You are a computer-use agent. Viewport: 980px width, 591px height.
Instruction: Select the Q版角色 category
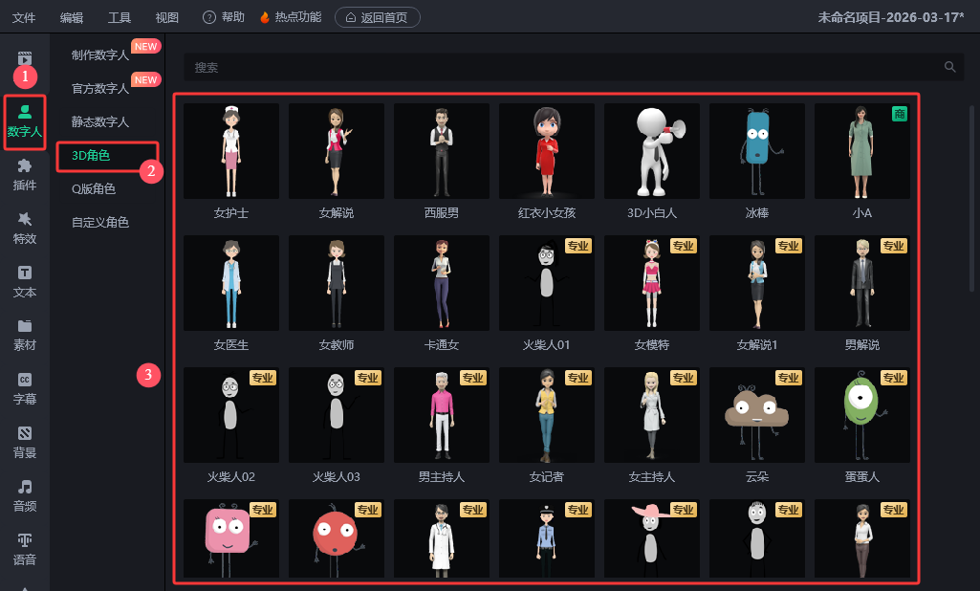(94, 188)
